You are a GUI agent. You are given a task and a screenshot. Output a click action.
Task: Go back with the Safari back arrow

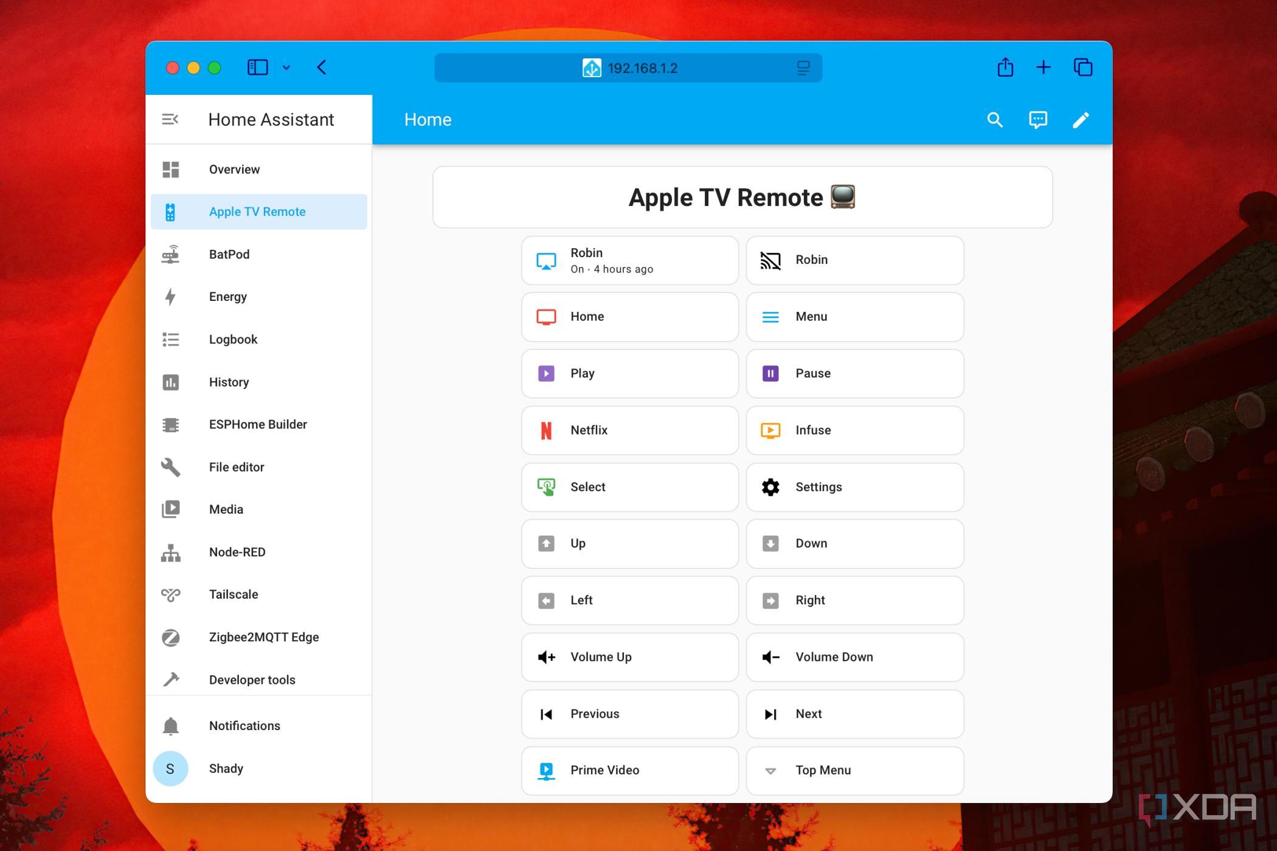[x=322, y=67]
